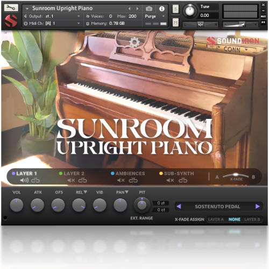Expand the REL dropdown triangle
This screenshot has width=269, height=269.
[x=86, y=192]
